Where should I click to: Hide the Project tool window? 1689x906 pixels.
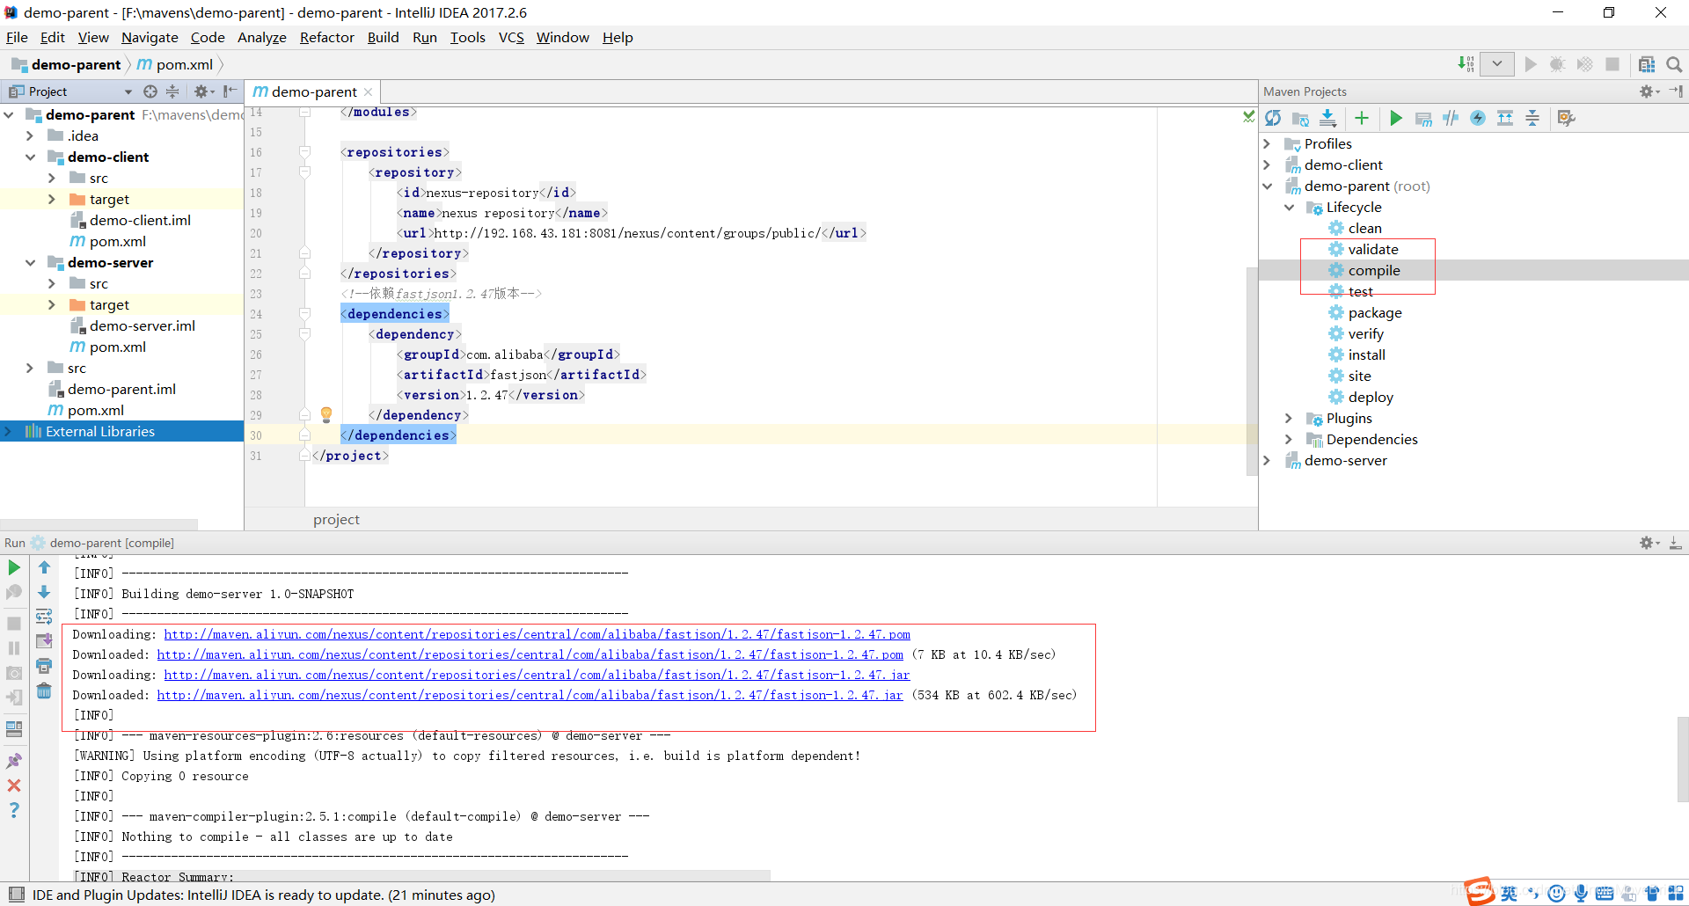(x=230, y=91)
